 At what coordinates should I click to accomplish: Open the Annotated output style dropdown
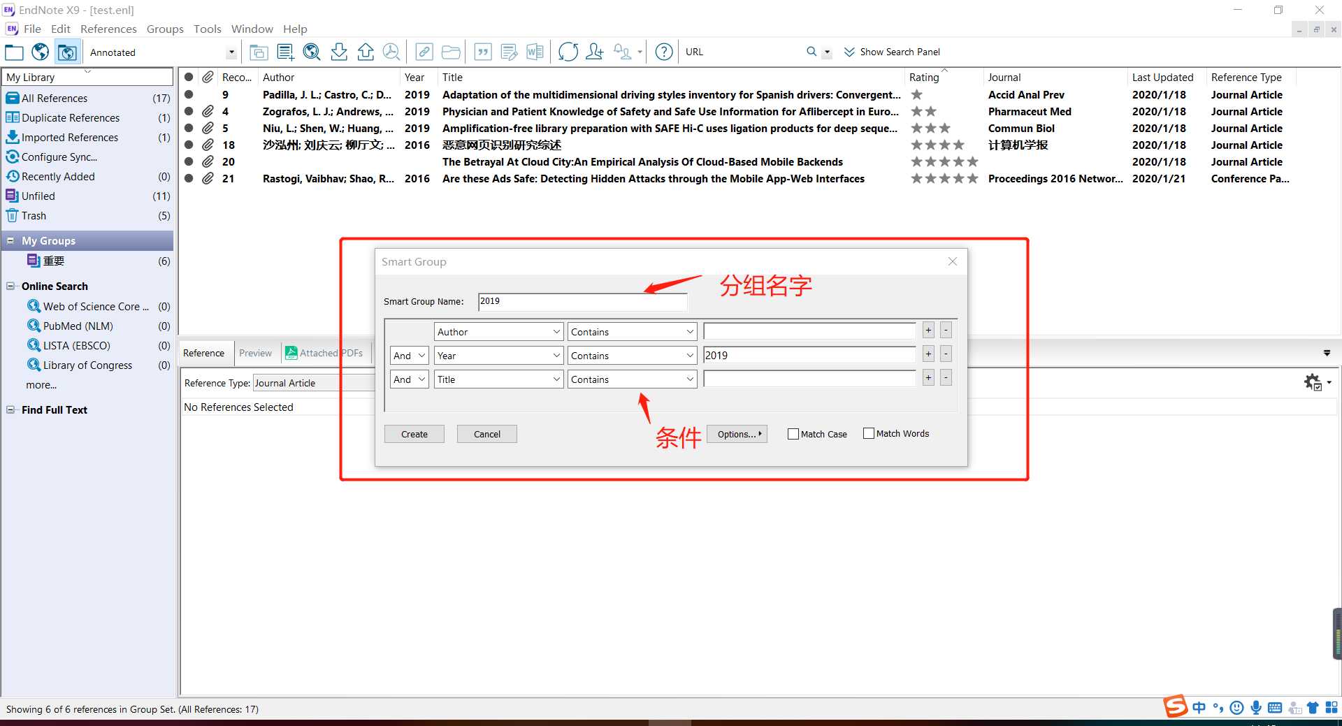[231, 52]
